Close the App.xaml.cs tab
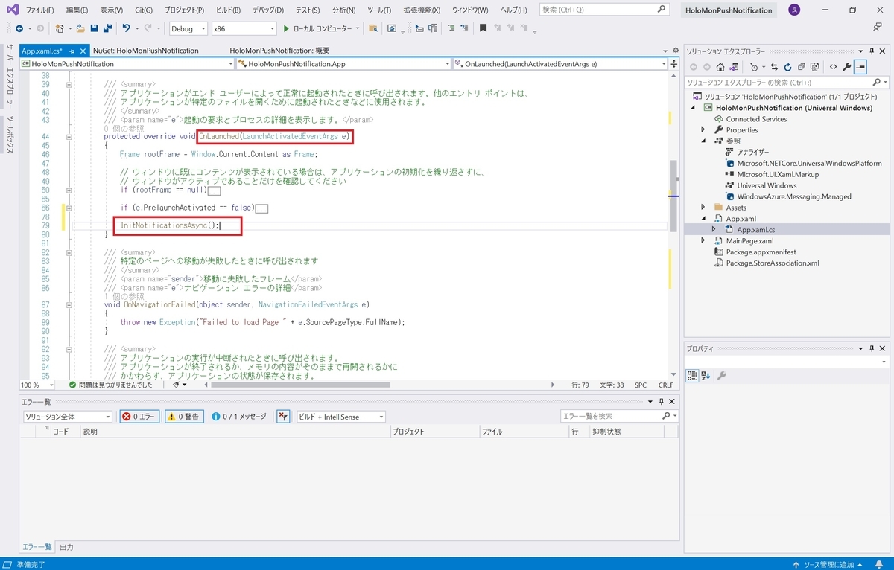 pyautogui.click(x=82, y=51)
